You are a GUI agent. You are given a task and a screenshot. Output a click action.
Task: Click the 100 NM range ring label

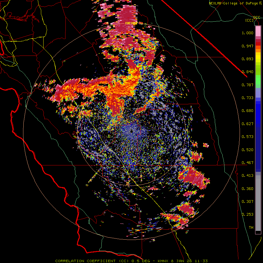point(131,23)
